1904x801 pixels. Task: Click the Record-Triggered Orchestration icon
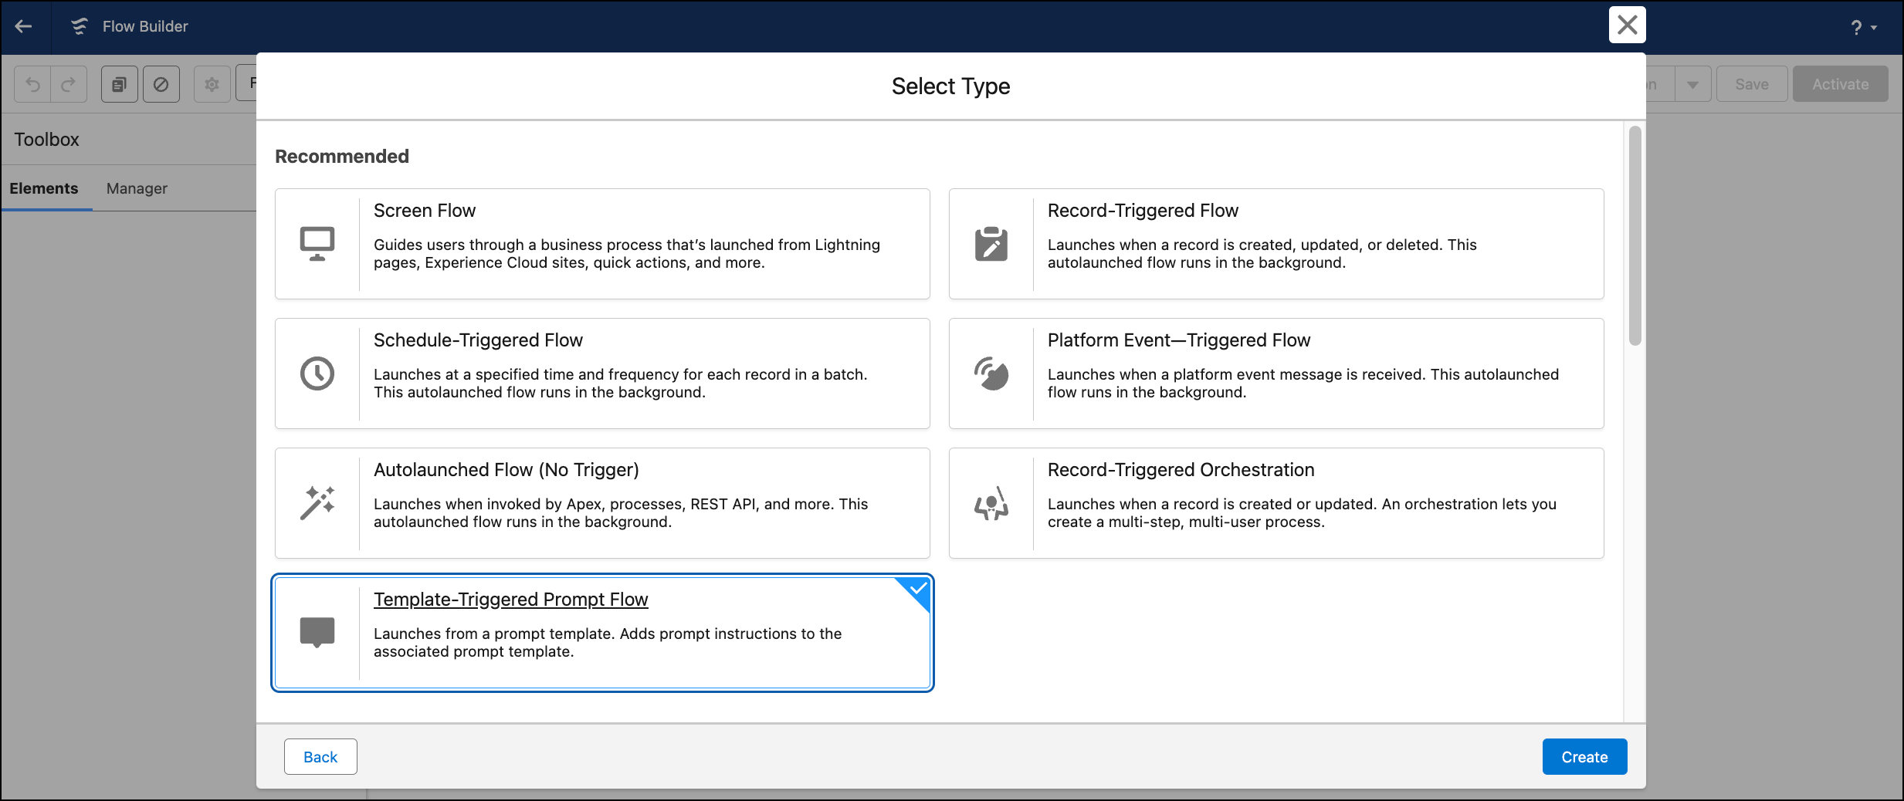pos(991,503)
